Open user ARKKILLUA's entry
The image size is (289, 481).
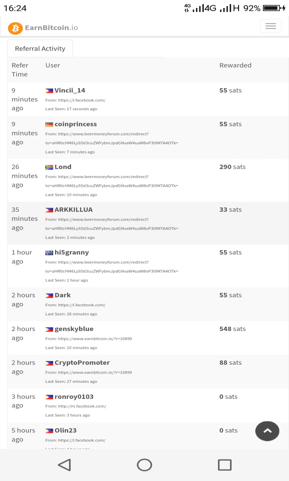[x=73, y=210]
